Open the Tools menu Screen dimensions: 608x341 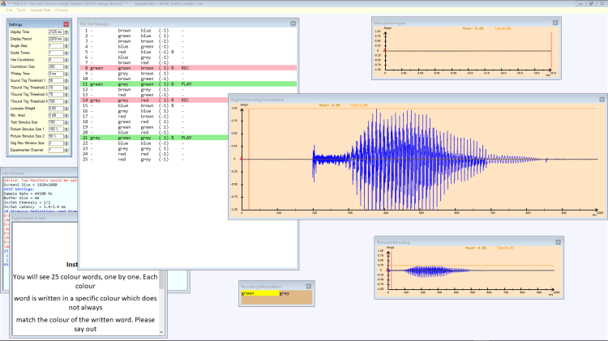[20, 10]
